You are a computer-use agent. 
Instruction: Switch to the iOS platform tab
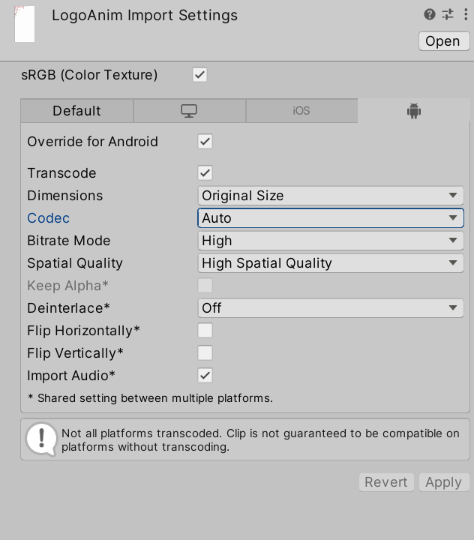(301, 110)
